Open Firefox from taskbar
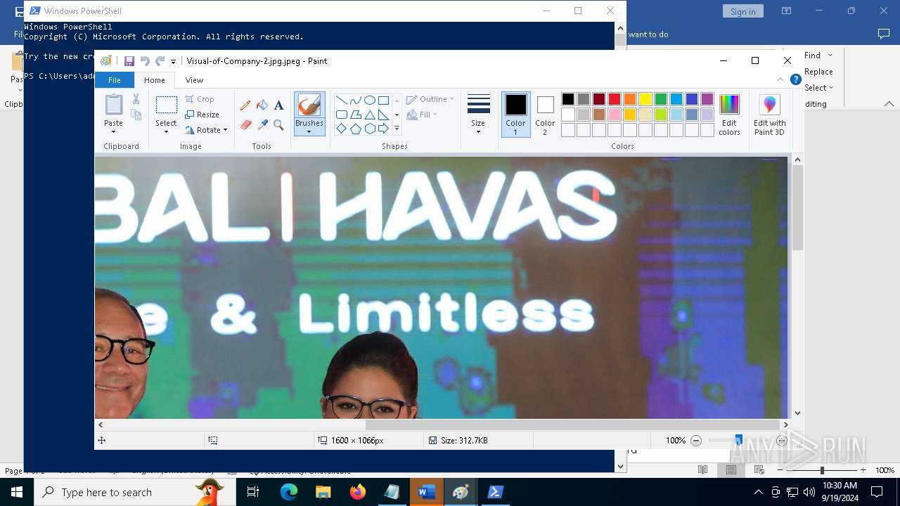Image resolution: width=900 pixels, height=506 pixels. (x=358, y=492)
